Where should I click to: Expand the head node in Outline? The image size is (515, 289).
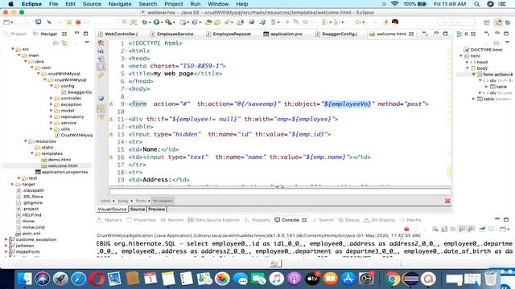point(467,62)
